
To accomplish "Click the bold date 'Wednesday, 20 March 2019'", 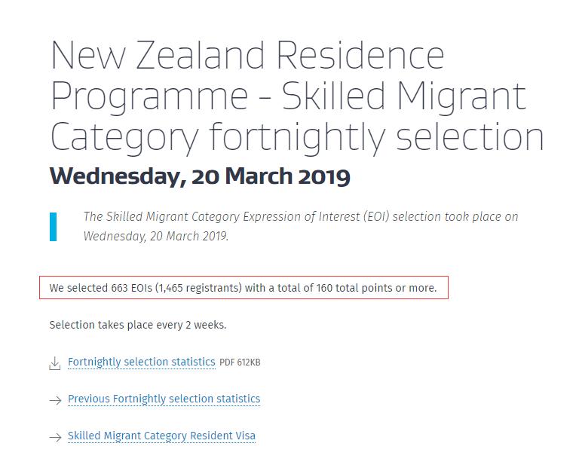I will (200, 177).
